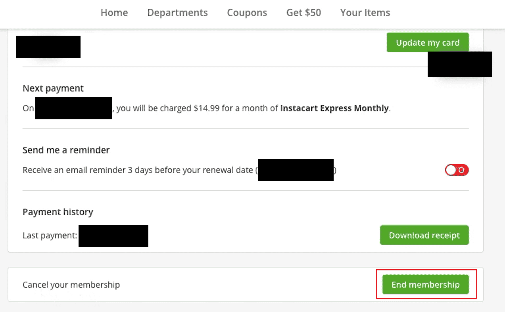Click the redacted Last payment date box
The height and width of the screenshot is (312, 505).
click(x=113, y=235)
